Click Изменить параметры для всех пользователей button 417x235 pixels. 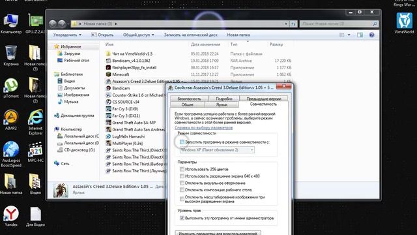click(218, 233)
